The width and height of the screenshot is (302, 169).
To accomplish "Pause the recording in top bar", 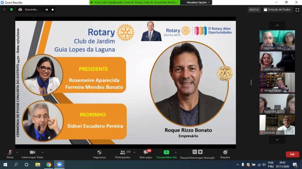I will pyautogui.click(x=47, y=9).
